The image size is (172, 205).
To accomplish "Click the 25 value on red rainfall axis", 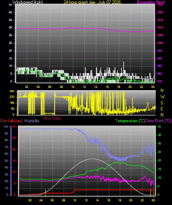I will (x=14, y=138).
